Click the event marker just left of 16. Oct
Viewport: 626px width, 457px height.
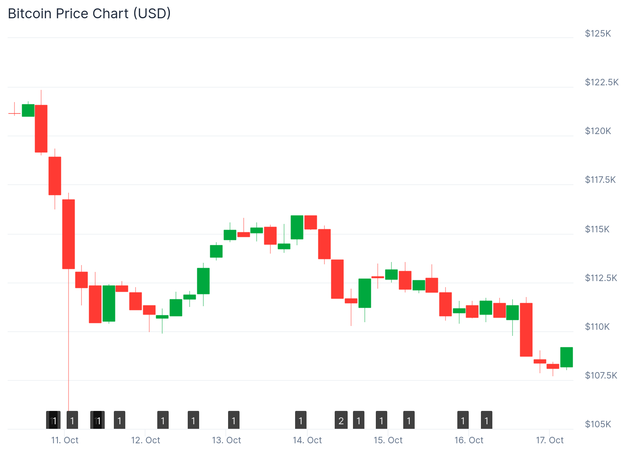463,420
